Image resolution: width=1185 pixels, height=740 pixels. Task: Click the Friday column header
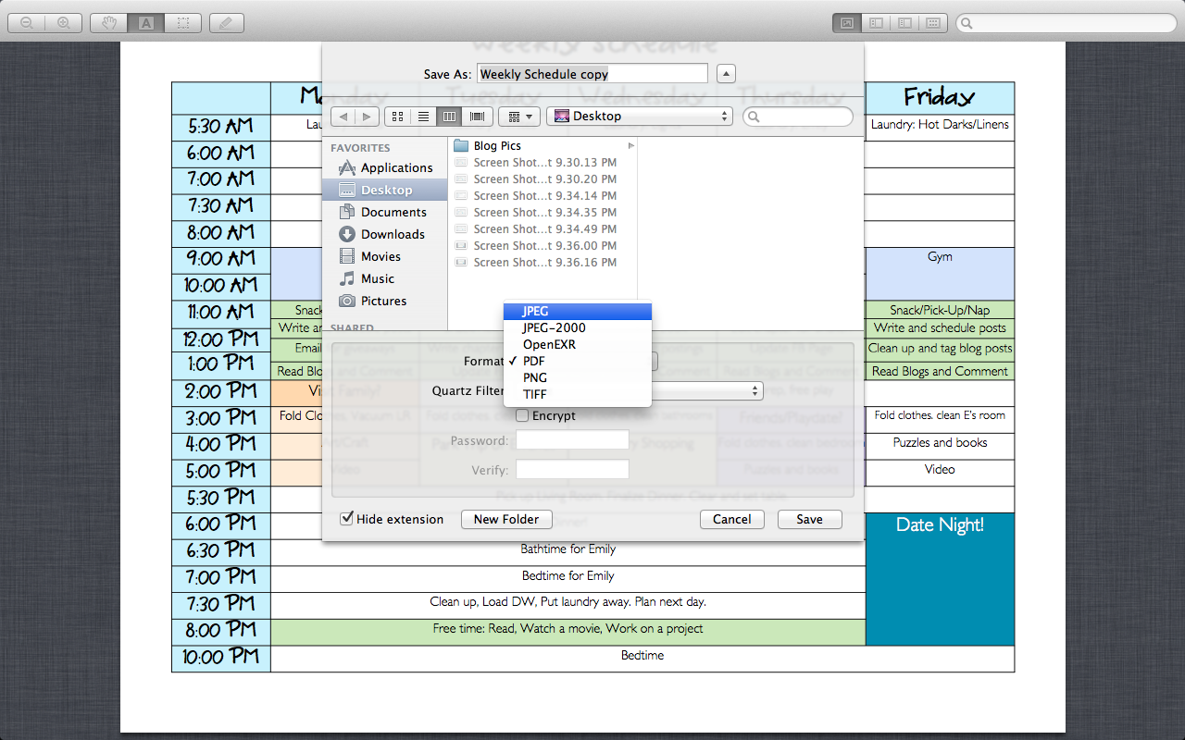[940, 97]
